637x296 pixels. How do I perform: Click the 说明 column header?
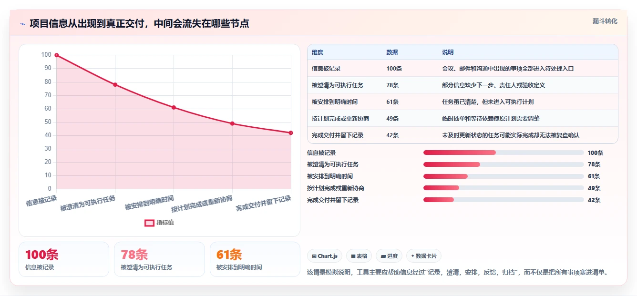(x=448, y=52)
